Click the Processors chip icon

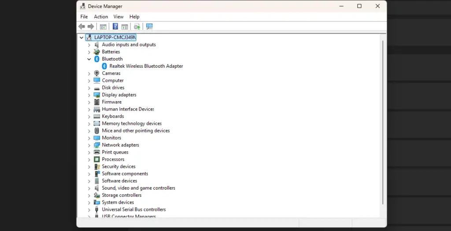(x=96, y=159)
